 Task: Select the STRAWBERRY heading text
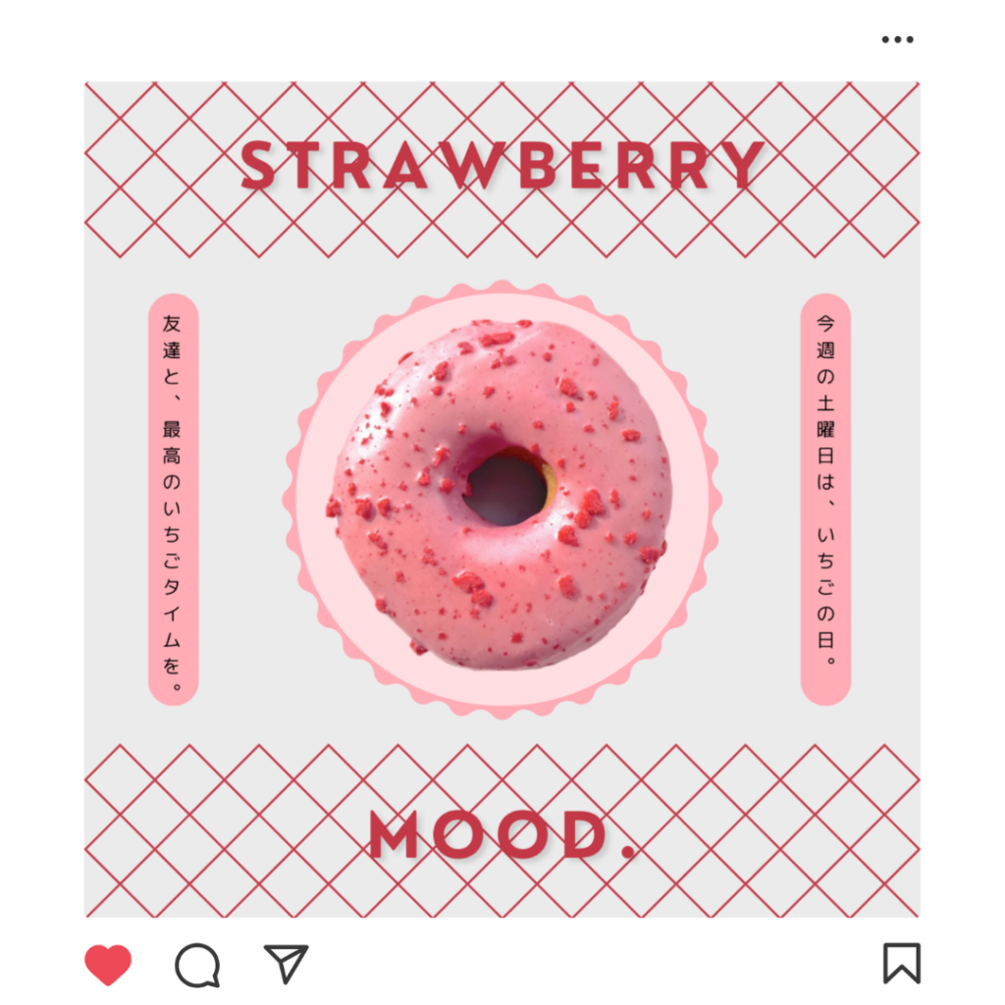coord(502,165)
